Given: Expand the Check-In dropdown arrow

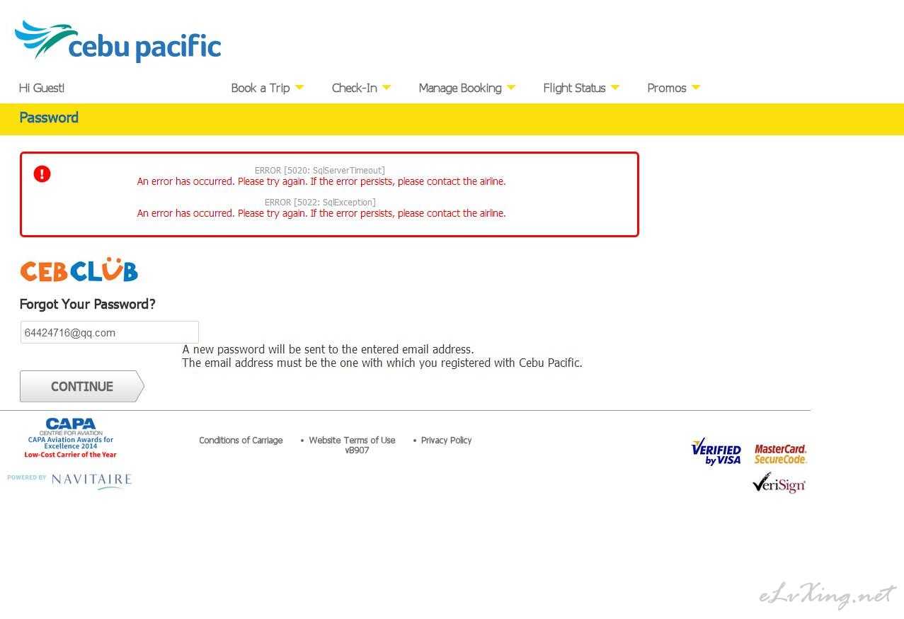Looking at the screenshot, I should 387,88.
